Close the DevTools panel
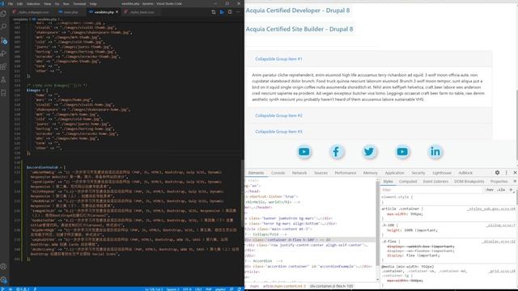Image resolution: width=518 pixels, height=291 pixels. tap(515, 172)
